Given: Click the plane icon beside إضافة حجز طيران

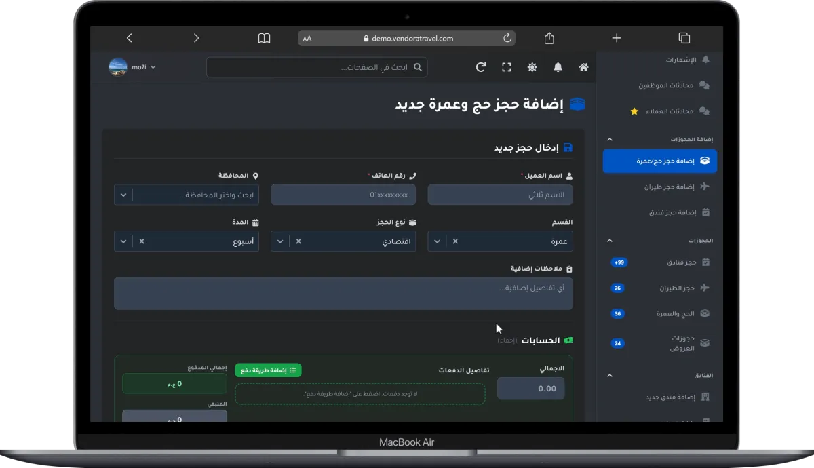Looking at the screenshot, I should [x=705, y=187].
